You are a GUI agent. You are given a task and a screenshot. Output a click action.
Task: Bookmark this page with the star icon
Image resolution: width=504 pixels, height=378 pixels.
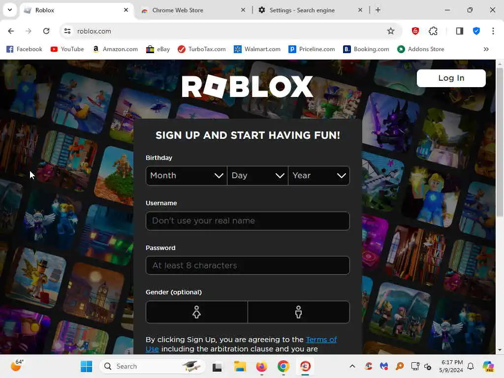[x=390, y=31]
